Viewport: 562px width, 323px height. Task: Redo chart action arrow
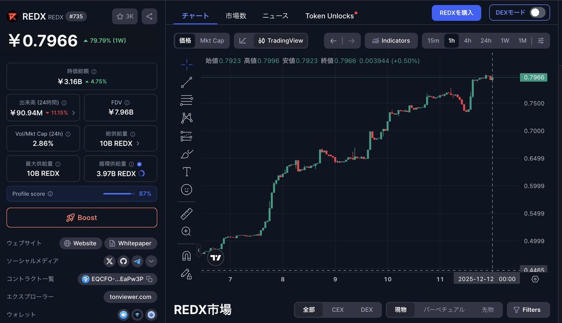click(351, 41)
